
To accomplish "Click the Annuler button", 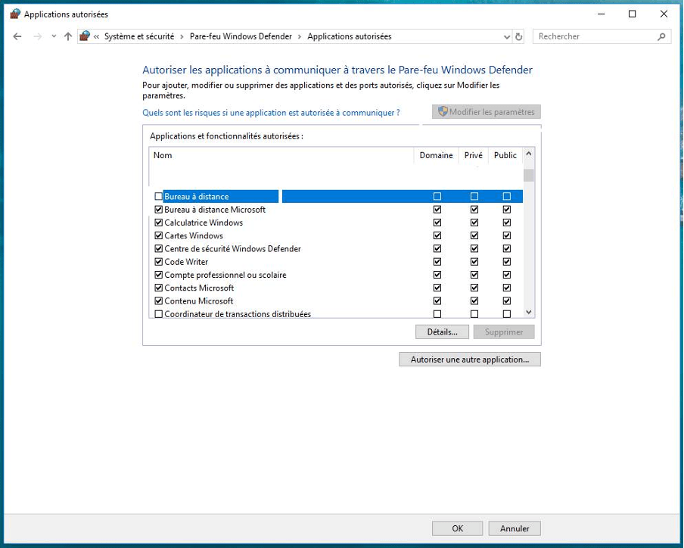I will click(x=515, y=528).
